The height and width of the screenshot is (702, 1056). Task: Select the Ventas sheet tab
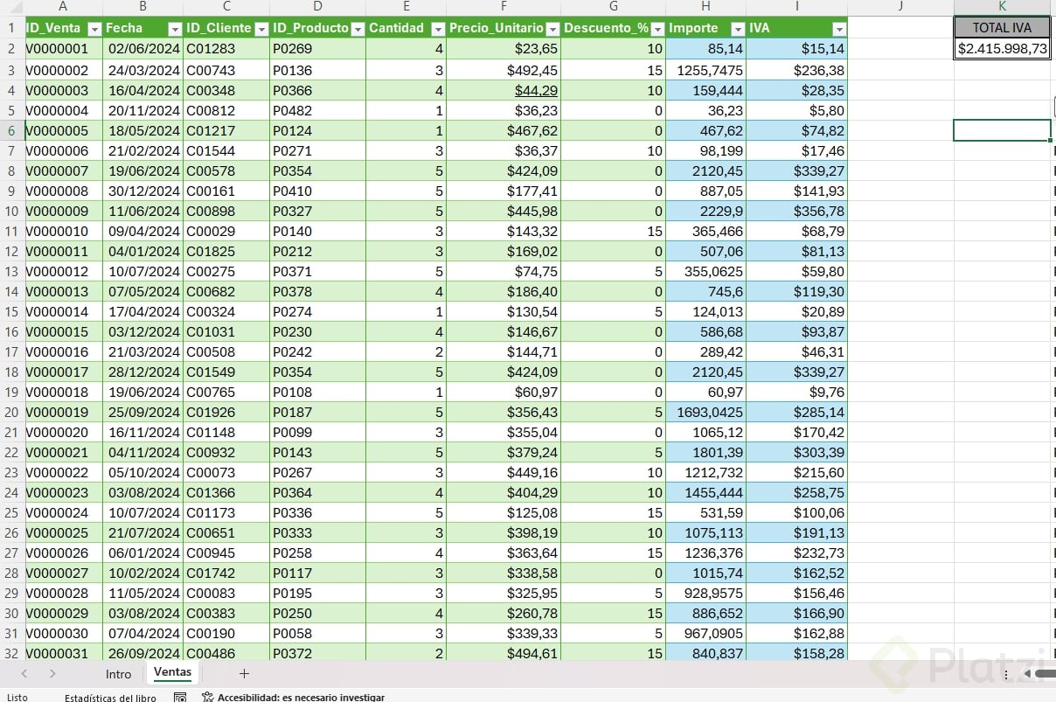coord(172,672)
